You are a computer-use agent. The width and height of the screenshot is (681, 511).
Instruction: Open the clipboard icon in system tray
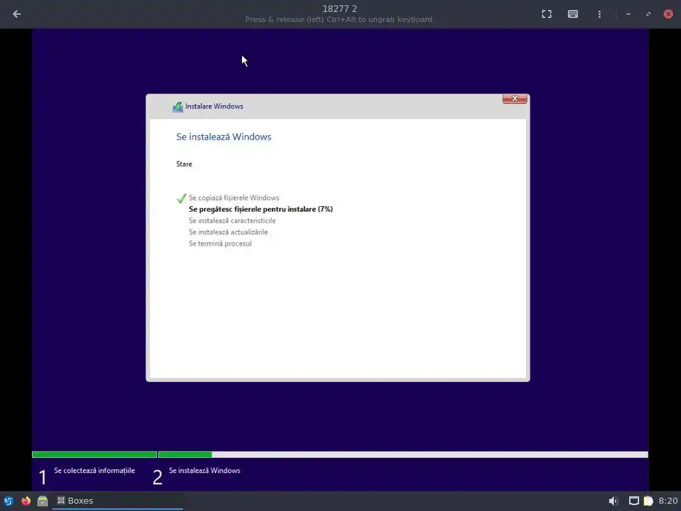point(648,501)
